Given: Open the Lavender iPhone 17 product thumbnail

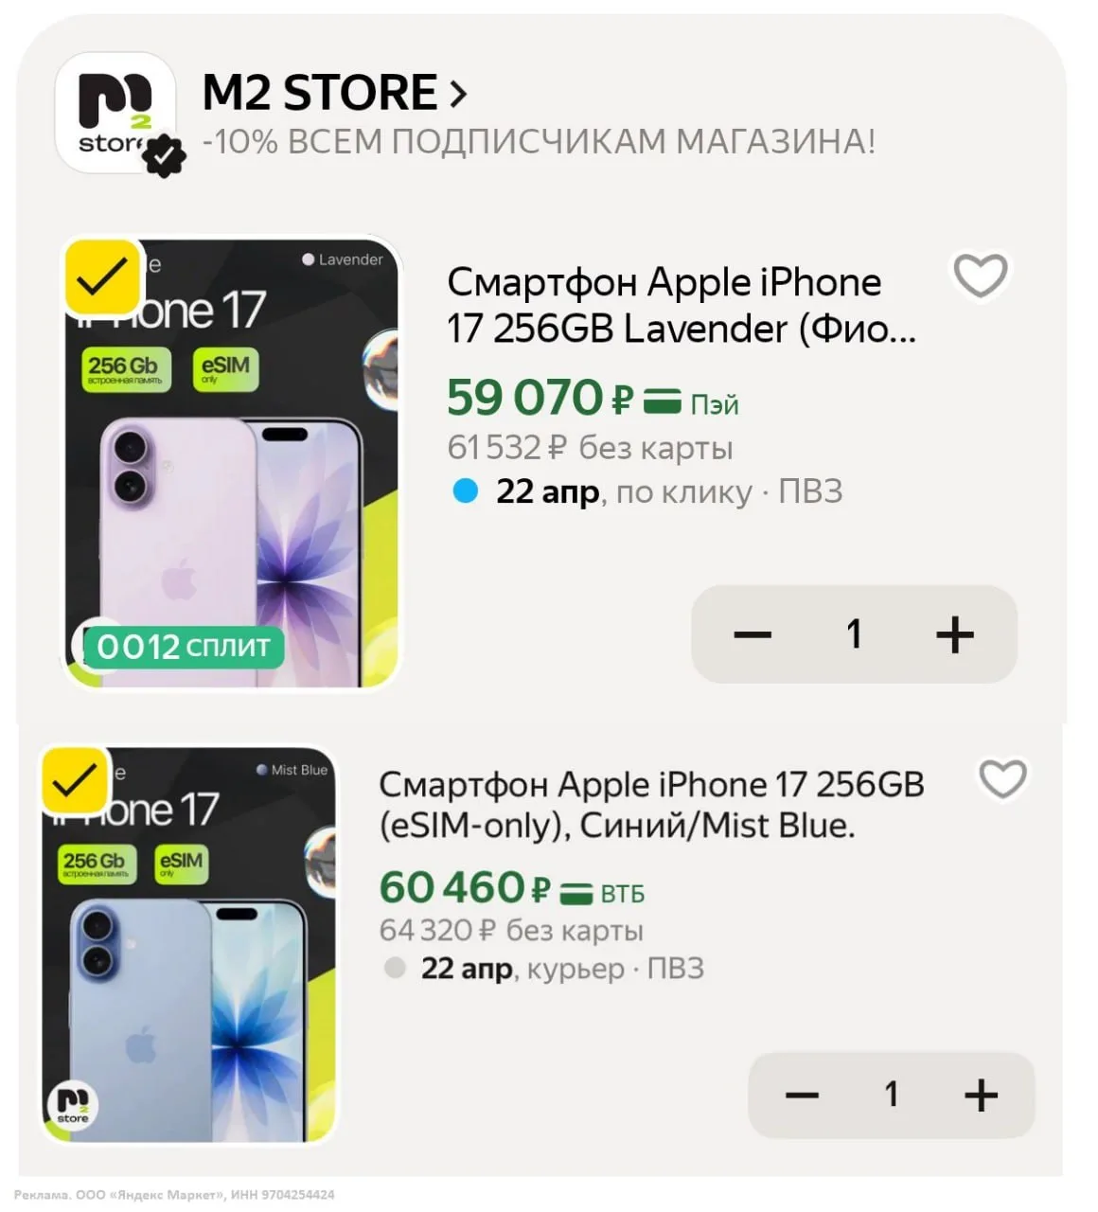Looking at the screenshot, I should pos(231,462).
